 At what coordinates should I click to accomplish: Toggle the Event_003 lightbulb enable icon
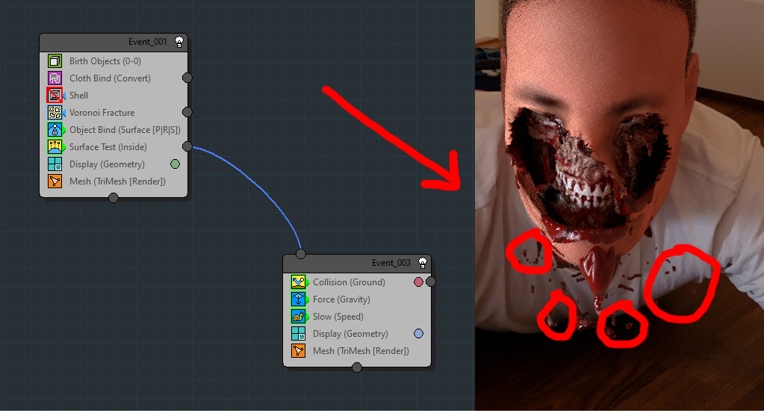pos(423,263)
